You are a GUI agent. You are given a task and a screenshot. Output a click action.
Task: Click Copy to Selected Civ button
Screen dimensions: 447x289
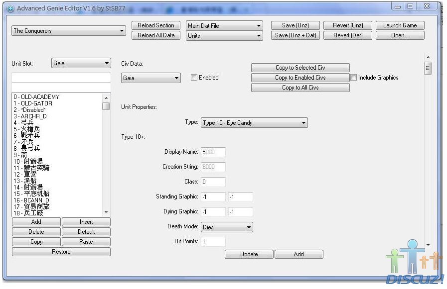pos(300,68)
